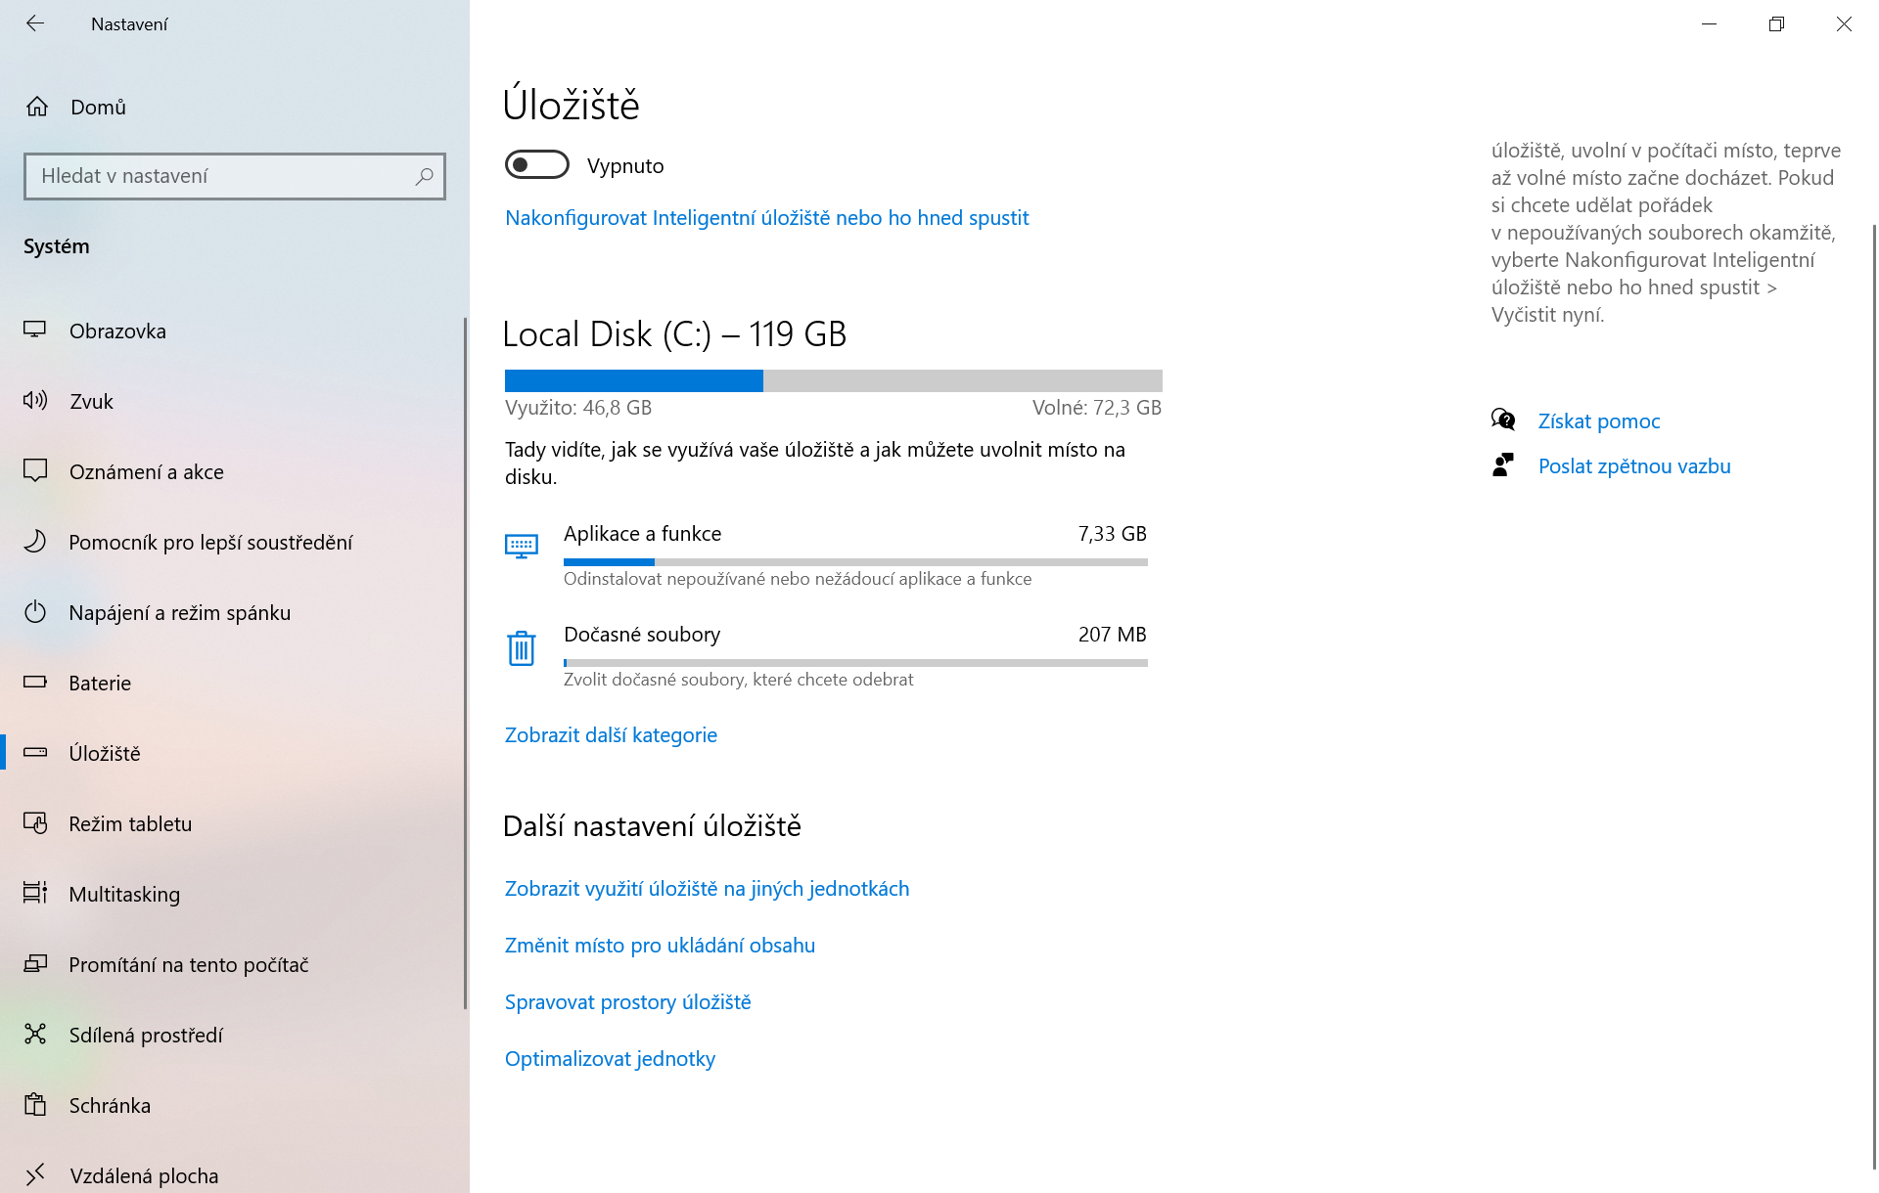Open Spravovat prostory úložiště
The height and width of the screenshot is (1193, 1879).
(627, 1001)
